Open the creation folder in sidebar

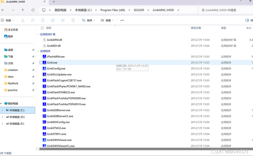click(x=11, y=70)
